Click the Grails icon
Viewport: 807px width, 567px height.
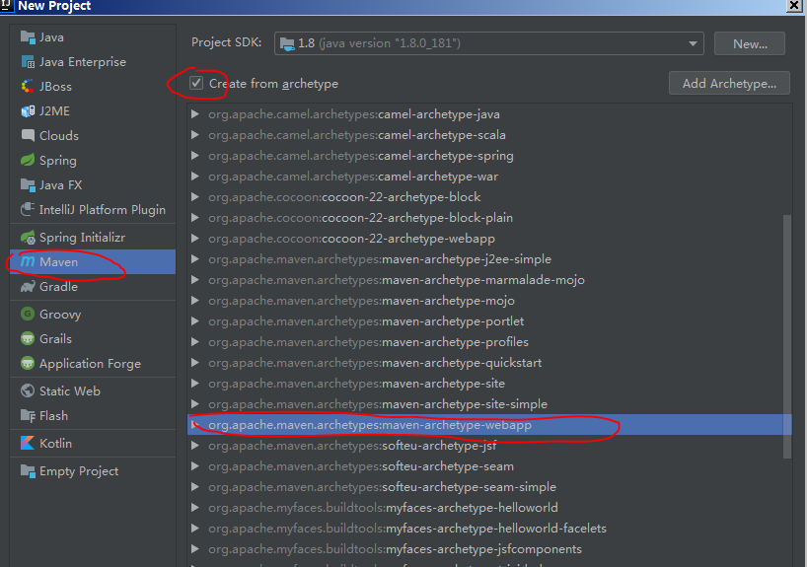(28, 338)
